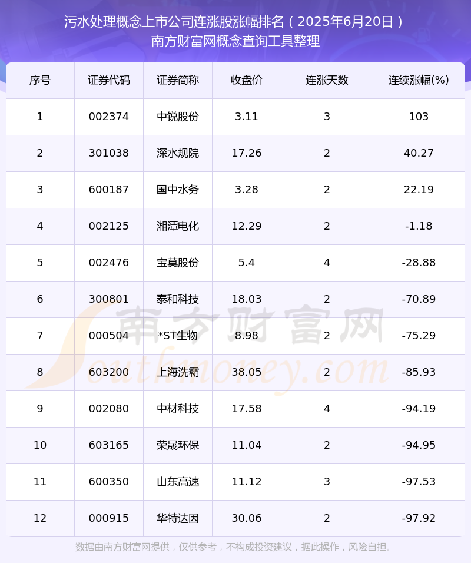The image size is (471, 563).
Task: Select stock name 深水规院
Action: [x=178, y=153]
